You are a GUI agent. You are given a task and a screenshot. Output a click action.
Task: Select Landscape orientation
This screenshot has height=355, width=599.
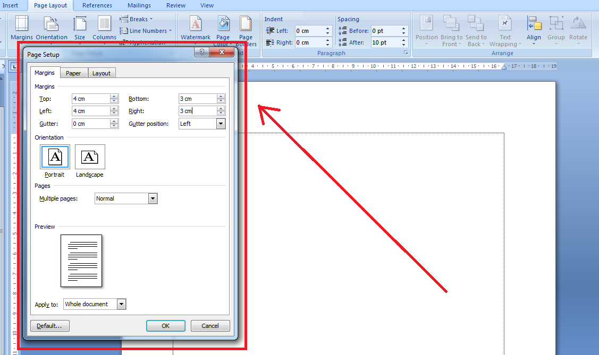click(x=90, y=157)
